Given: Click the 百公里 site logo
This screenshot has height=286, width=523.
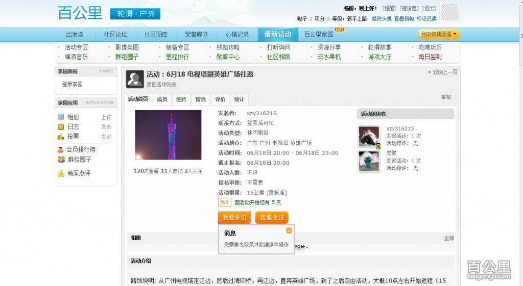Looking at the screenshot, I should point(80,13).
